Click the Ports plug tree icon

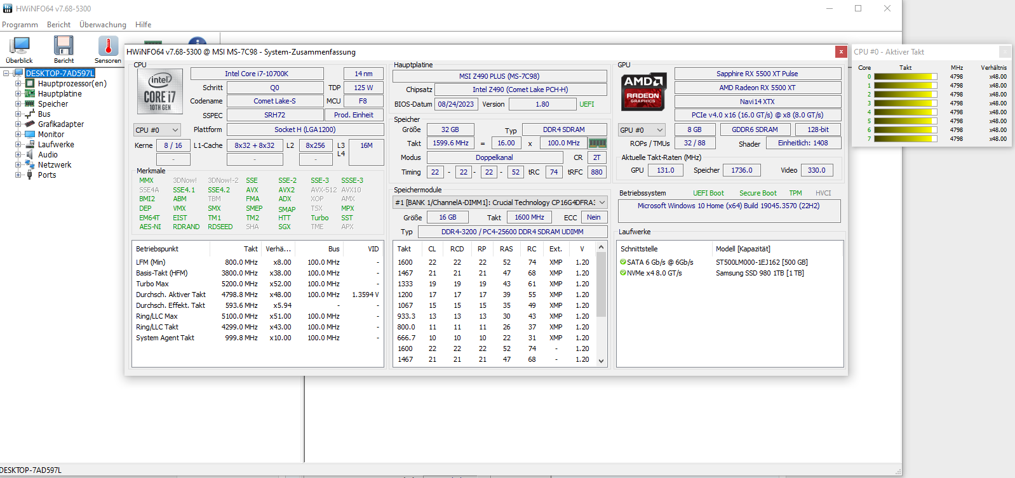(30, 175)
